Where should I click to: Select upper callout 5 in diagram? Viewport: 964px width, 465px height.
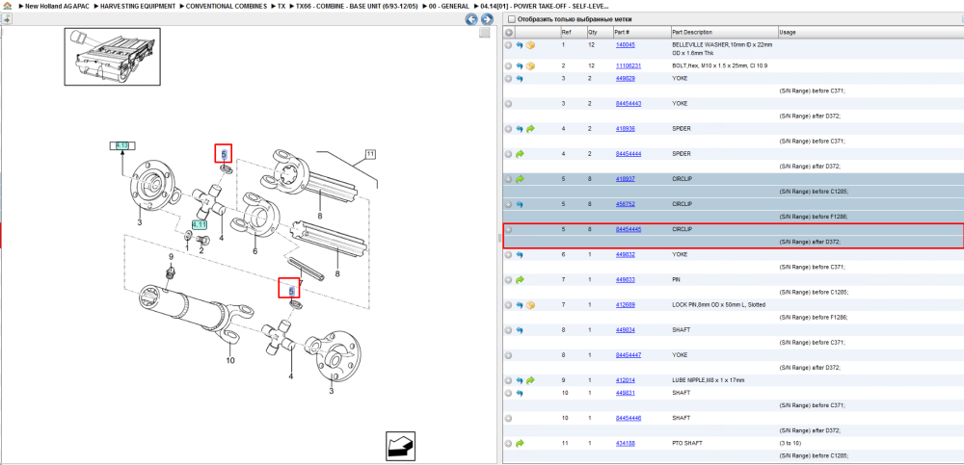tap(224, 154)
